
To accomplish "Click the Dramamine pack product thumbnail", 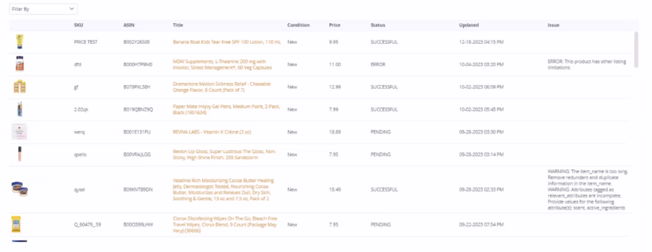I will coord(20,86).
